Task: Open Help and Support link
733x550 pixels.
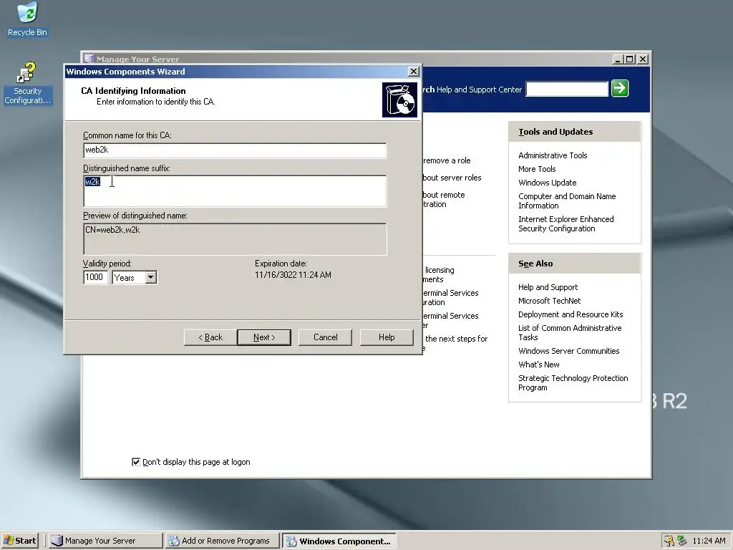Action: tap(548, 287)
